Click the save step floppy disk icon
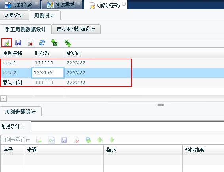Screen dimensions: 224x172 point(64,140)
